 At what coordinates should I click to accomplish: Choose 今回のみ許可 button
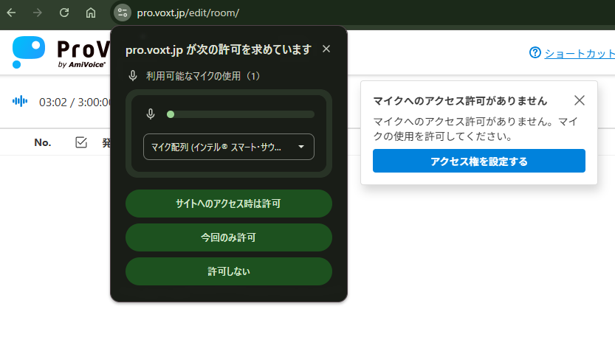point(229,237)
